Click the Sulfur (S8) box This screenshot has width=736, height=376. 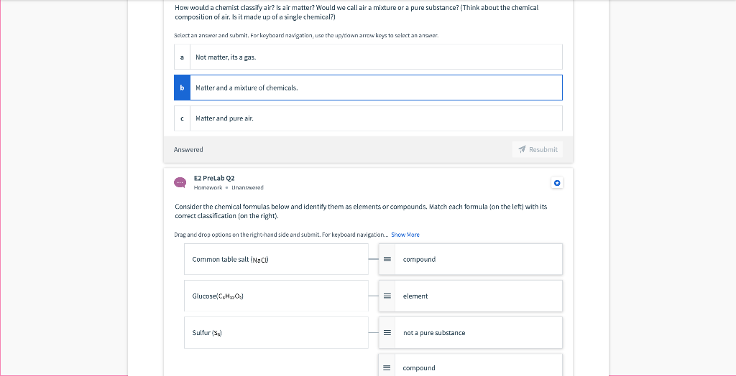click(x=276, y=332)
